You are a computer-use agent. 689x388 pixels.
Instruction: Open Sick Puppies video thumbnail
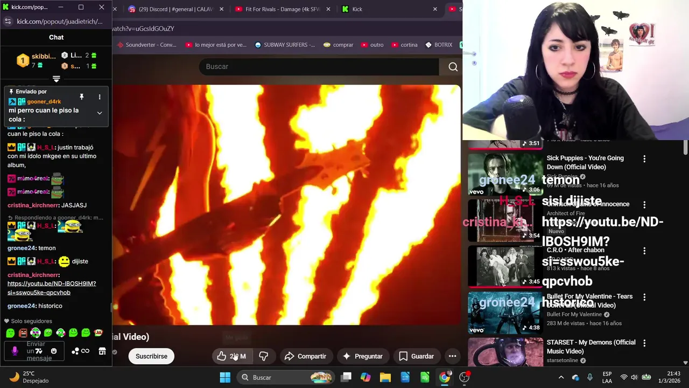(x=505, y=174)
